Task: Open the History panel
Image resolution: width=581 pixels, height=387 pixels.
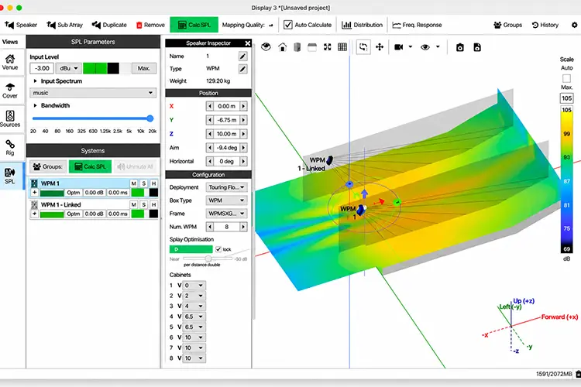Action: click(545, 25)
